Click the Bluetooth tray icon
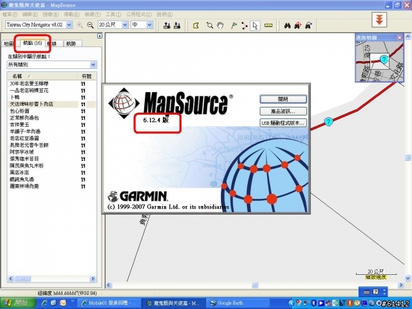This screenshot has width=412, height=309. pyautogui.click(x=314, y=303)
